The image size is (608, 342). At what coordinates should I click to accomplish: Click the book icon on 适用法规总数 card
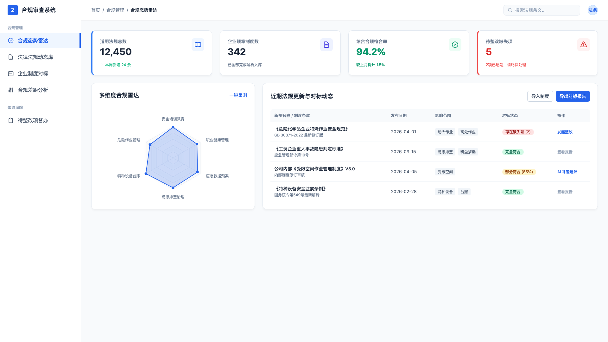tap(198, 45)
